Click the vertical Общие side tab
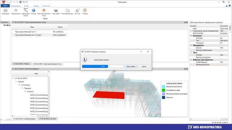Viewport: 232px width, 130px height. pos(230,28)
